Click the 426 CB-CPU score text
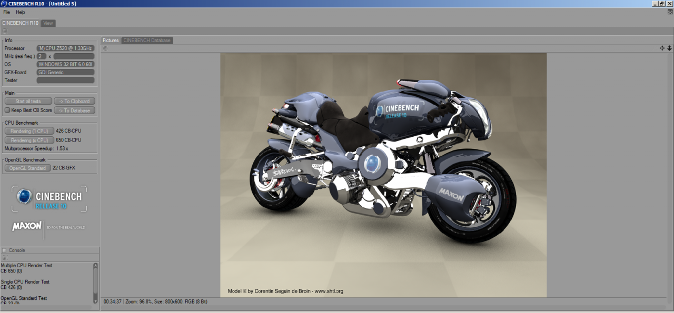The width and height of the screenshot is (674, 313). coord(68,131)
